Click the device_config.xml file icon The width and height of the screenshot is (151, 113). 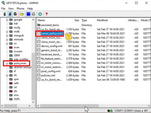[39, 46]
